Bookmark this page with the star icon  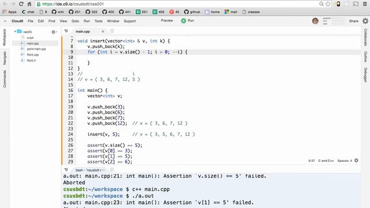pos(328,4)
